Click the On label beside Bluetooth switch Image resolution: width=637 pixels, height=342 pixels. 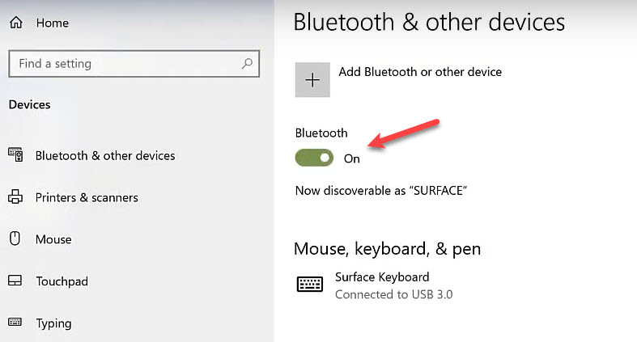click(x=352, y=158)
